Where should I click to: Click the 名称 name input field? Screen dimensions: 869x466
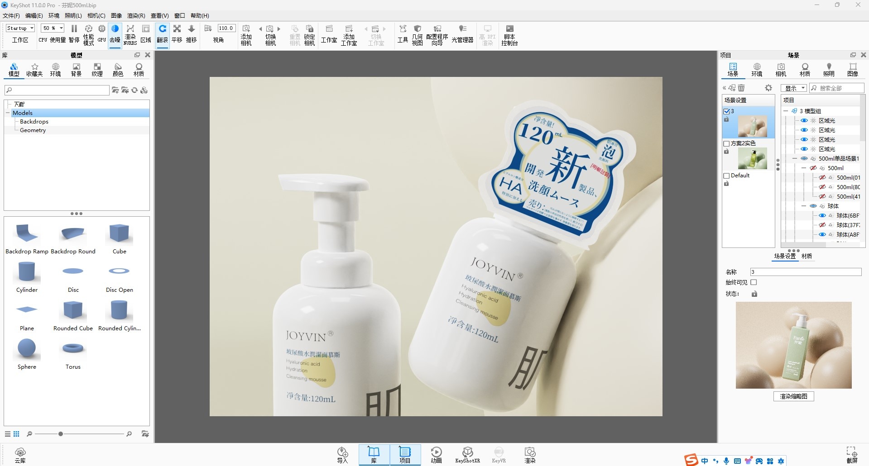pos(806,272)
